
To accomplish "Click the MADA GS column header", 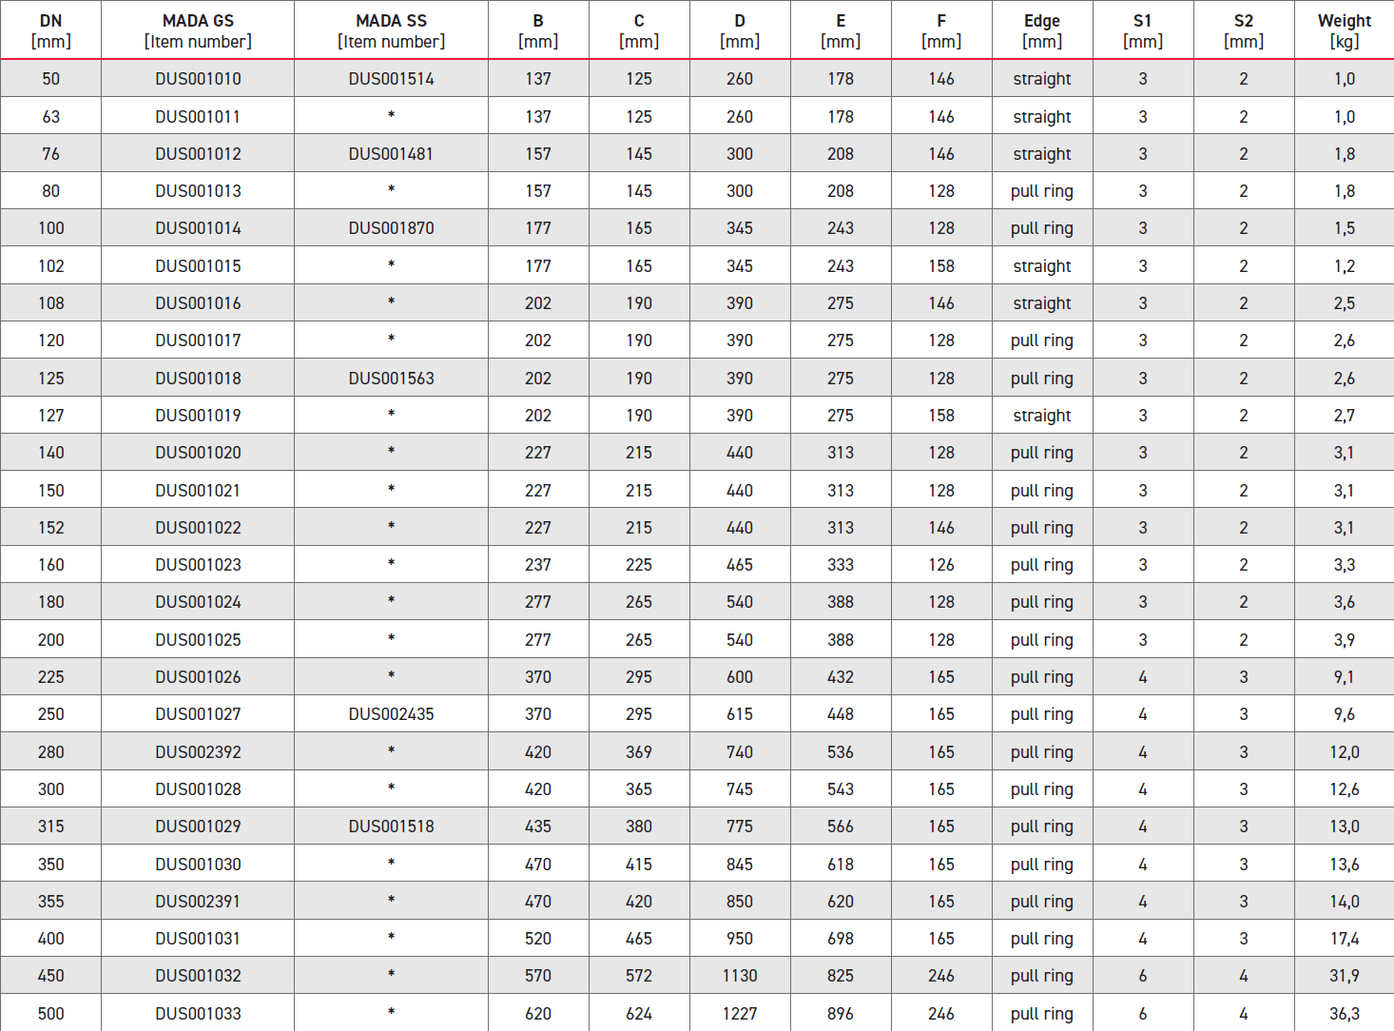I will pos(198,30).
